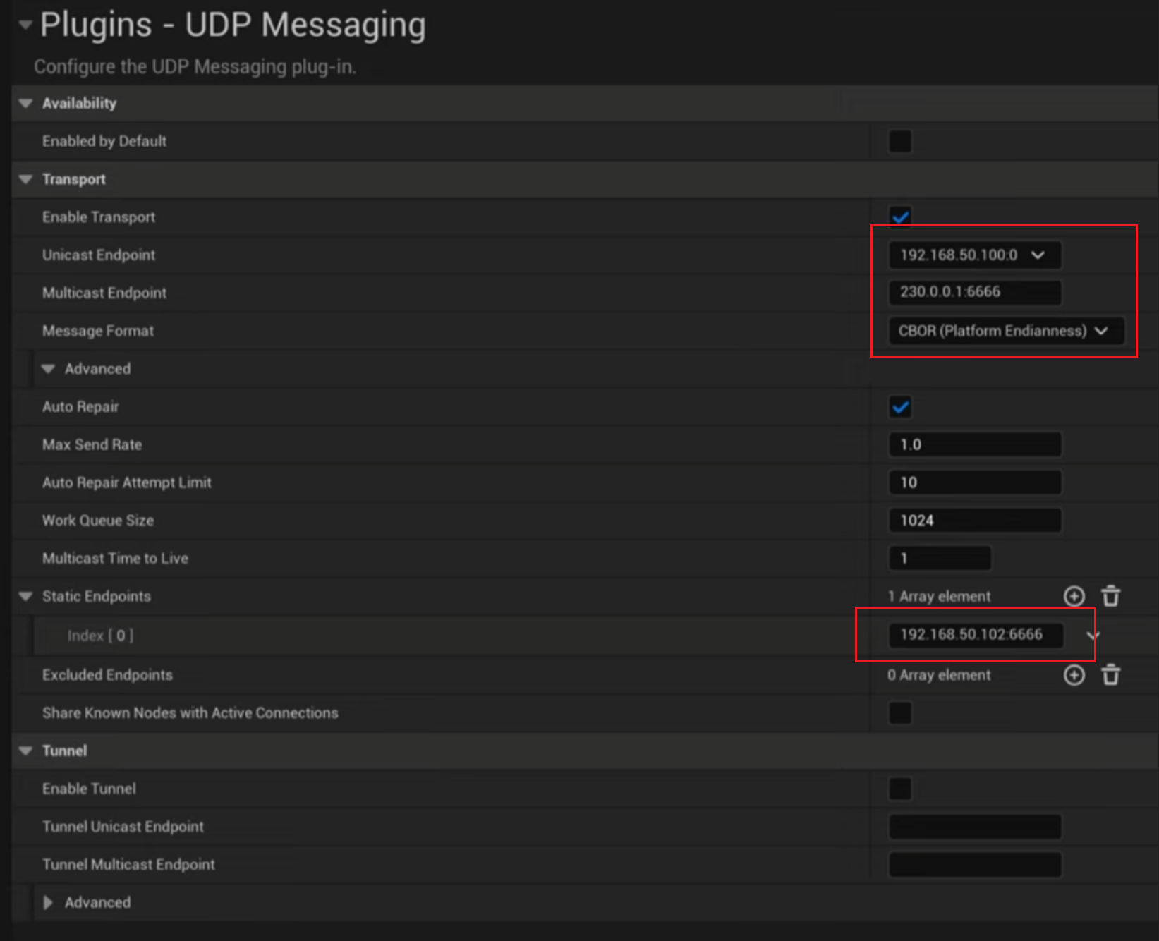Click the Tunnel Unicast Endpoint field
This screenshot has height=941, width=1159.
coord(973,826)
